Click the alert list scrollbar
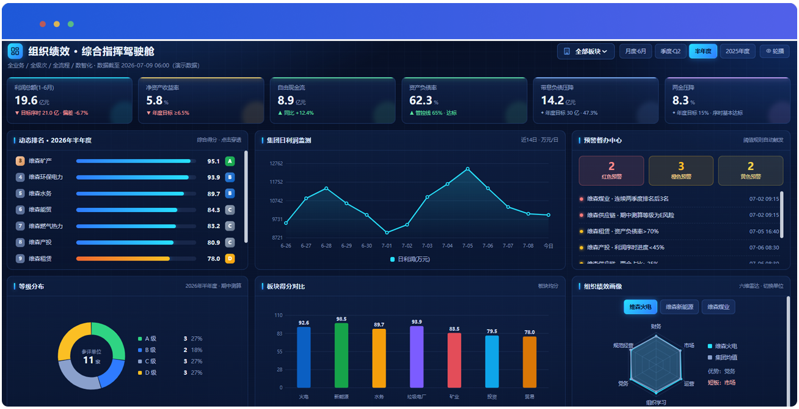Viewport: 799px width, 409px height. pos(782,214)
